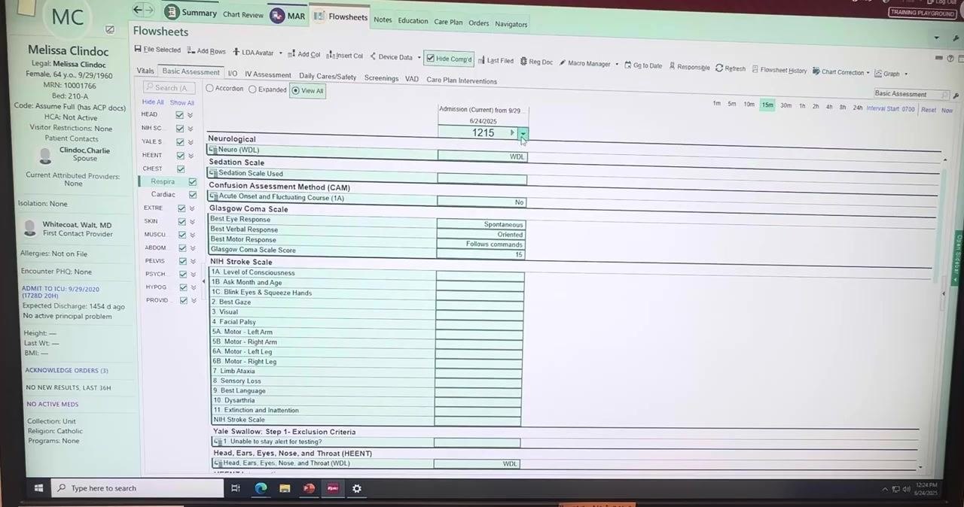The height and width of the screenshot is (507, 964).
Task: Click the Hide All link
Action: 153,102
